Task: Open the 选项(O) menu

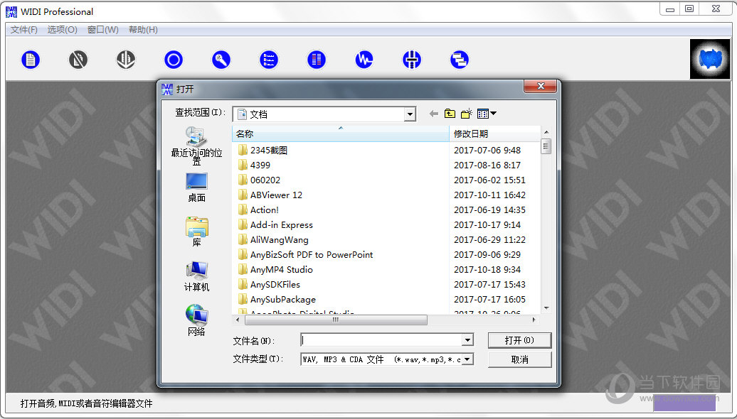Action: [x=62, y=30]
